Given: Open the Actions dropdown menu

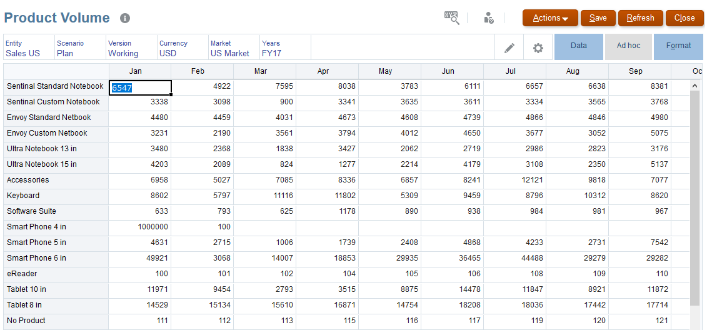Looking at the screenshot, I should coord(550,18).
